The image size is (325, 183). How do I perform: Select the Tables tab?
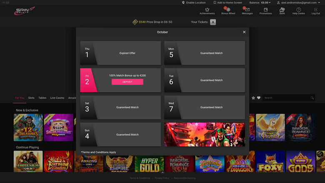click(42, 98)
